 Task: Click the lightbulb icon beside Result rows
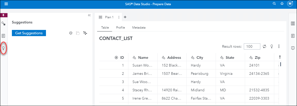click(x=272, y=46)
